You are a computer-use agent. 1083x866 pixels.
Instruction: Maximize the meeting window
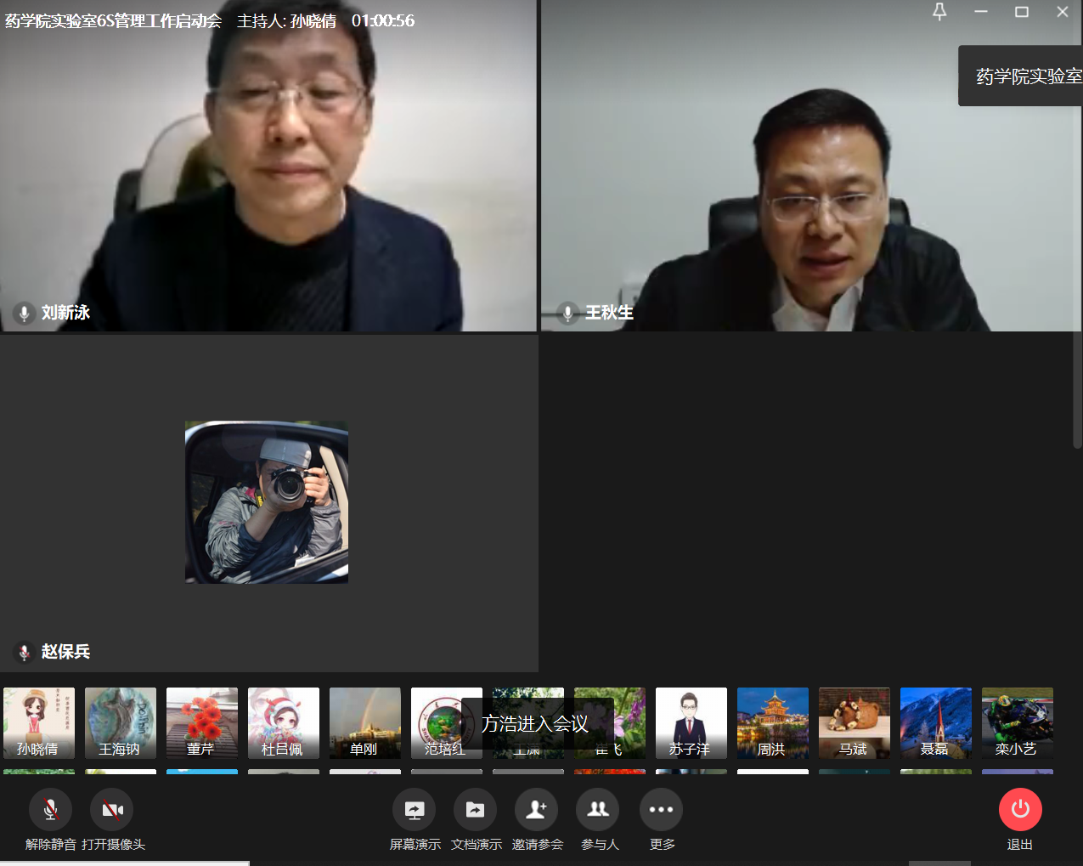click(1022, 12)
